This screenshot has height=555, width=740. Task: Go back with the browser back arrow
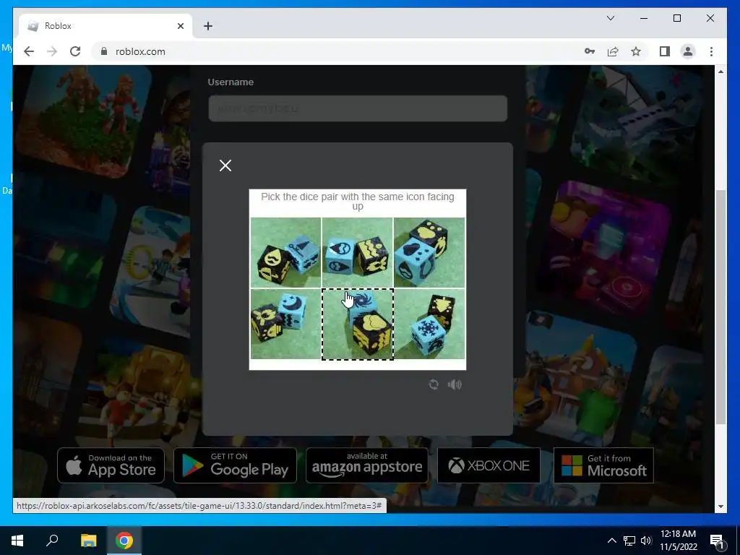click(29, 51)
